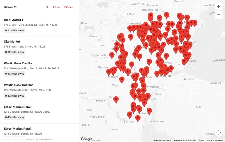Image resolution: width=225 pixels, height=142 pixels.
Task: Click the StoreRocket powered-by link
Action: pyautogui.click(x=46, y=139)
